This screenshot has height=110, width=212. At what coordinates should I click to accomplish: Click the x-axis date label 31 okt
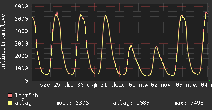coord(110,85)
